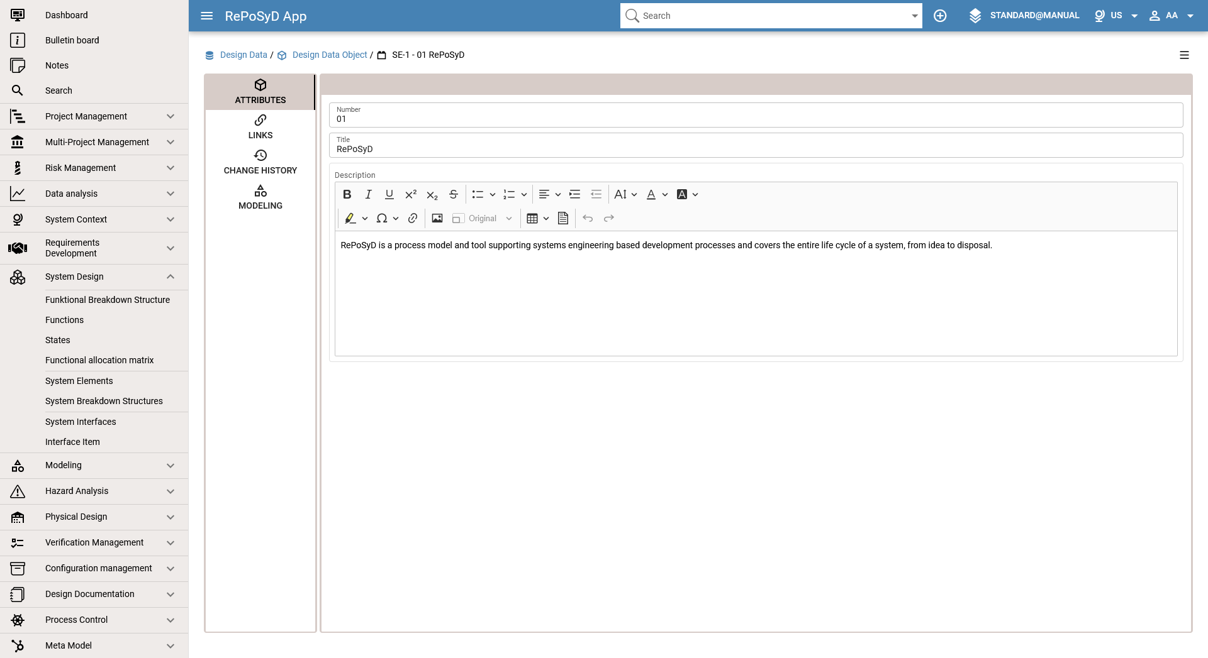Open System Elements
Screen dimensions: 1208x658
(x=79, y=381)
